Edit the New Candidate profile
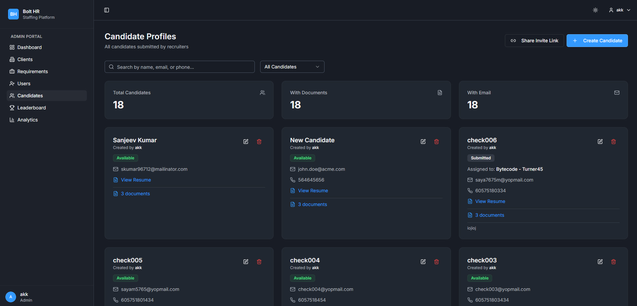Viewport: 637px width, 306px height. (423, 141)
